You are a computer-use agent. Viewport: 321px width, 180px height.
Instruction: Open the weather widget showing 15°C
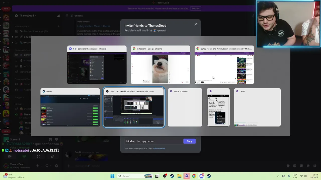14,176
